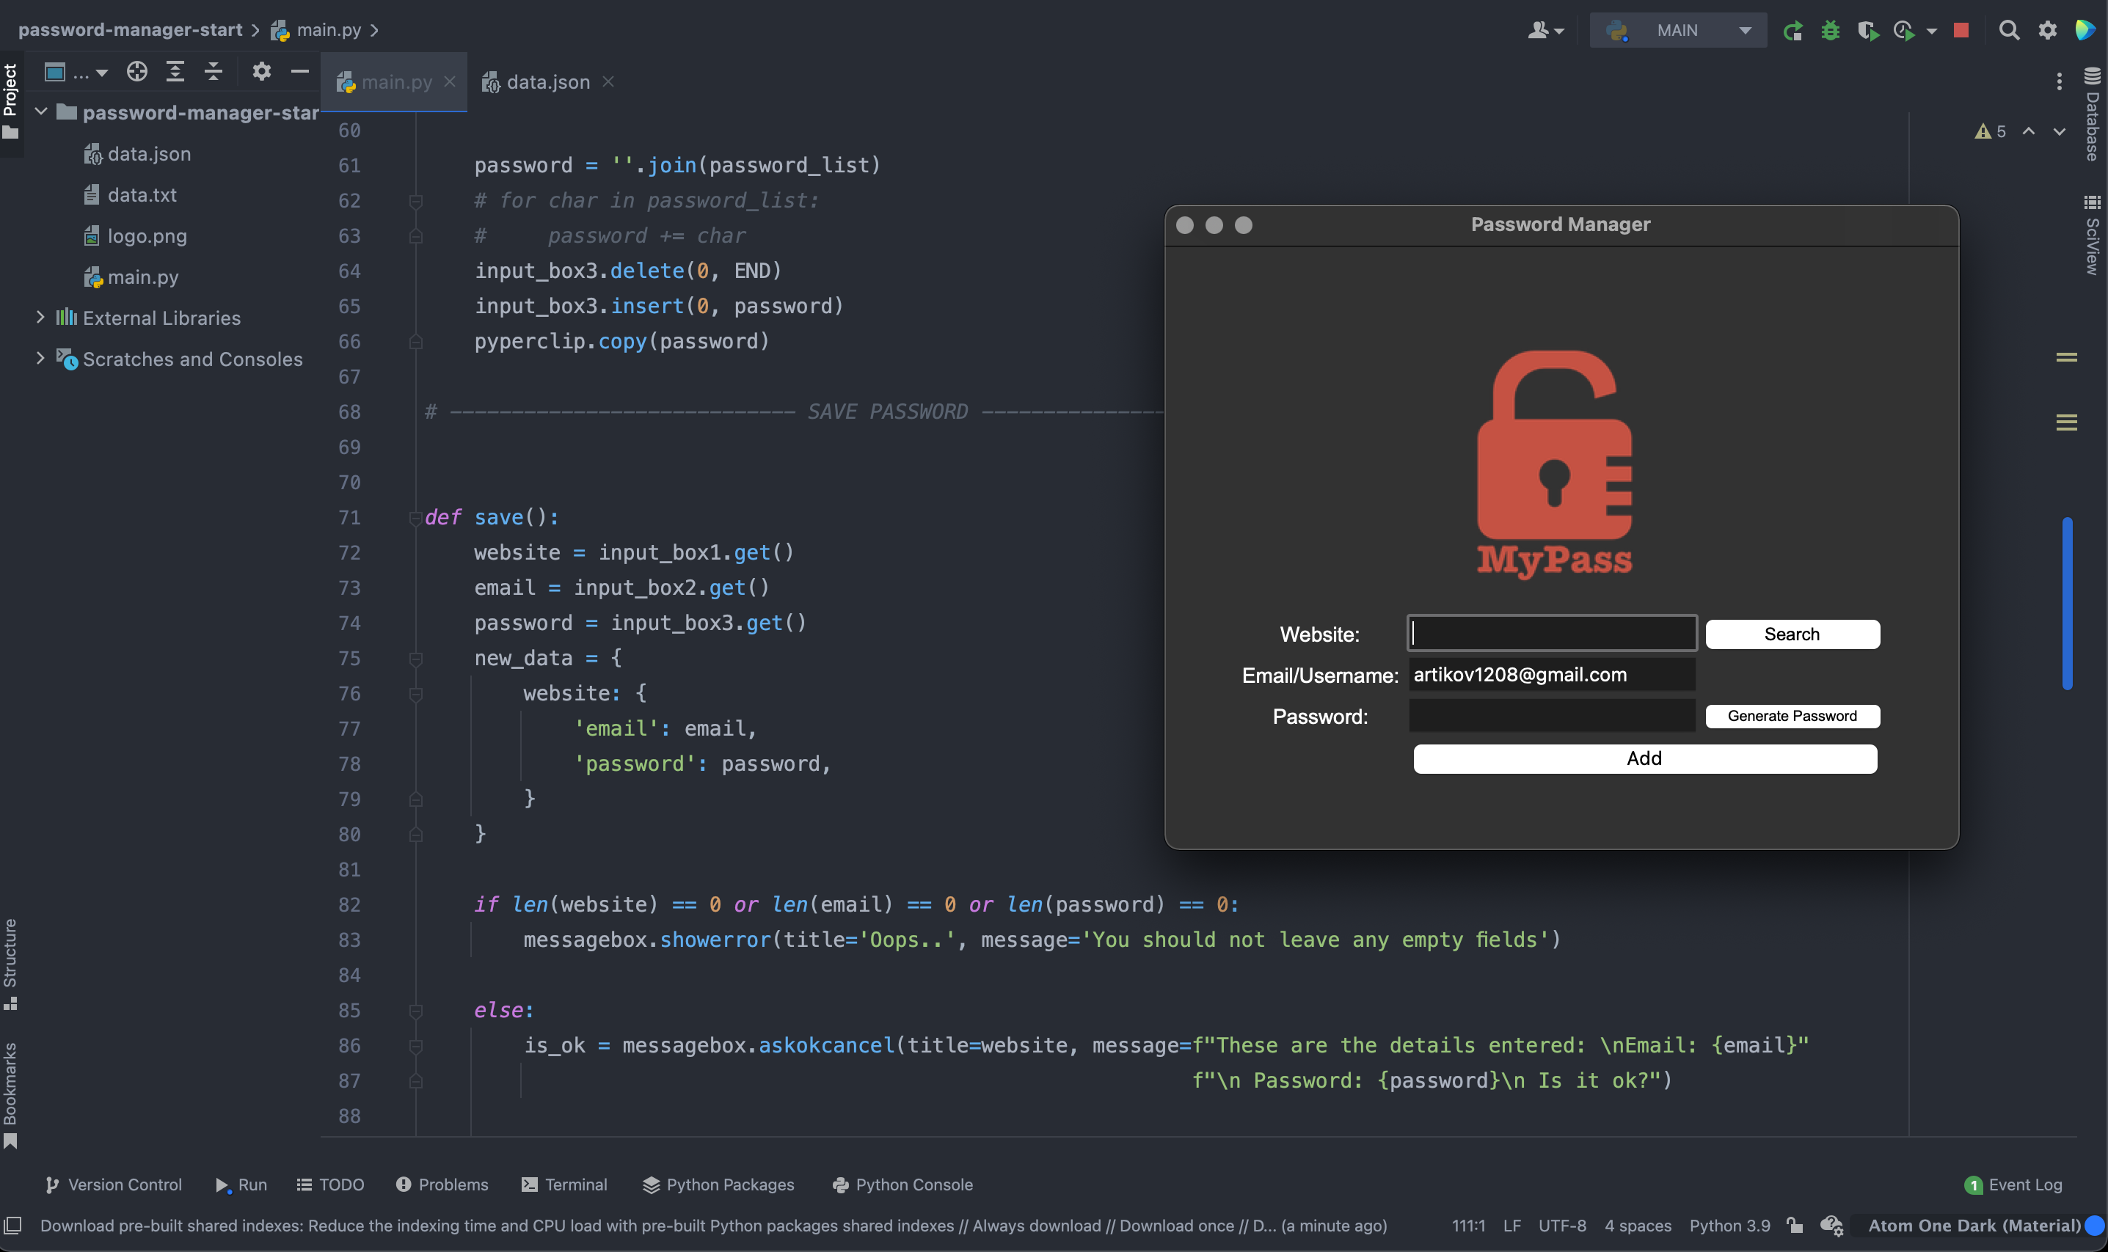The width and height of the screenshot is (2108, 1252).
Task: Open the Version Control tool tab
Action: tap(113, 1185)
